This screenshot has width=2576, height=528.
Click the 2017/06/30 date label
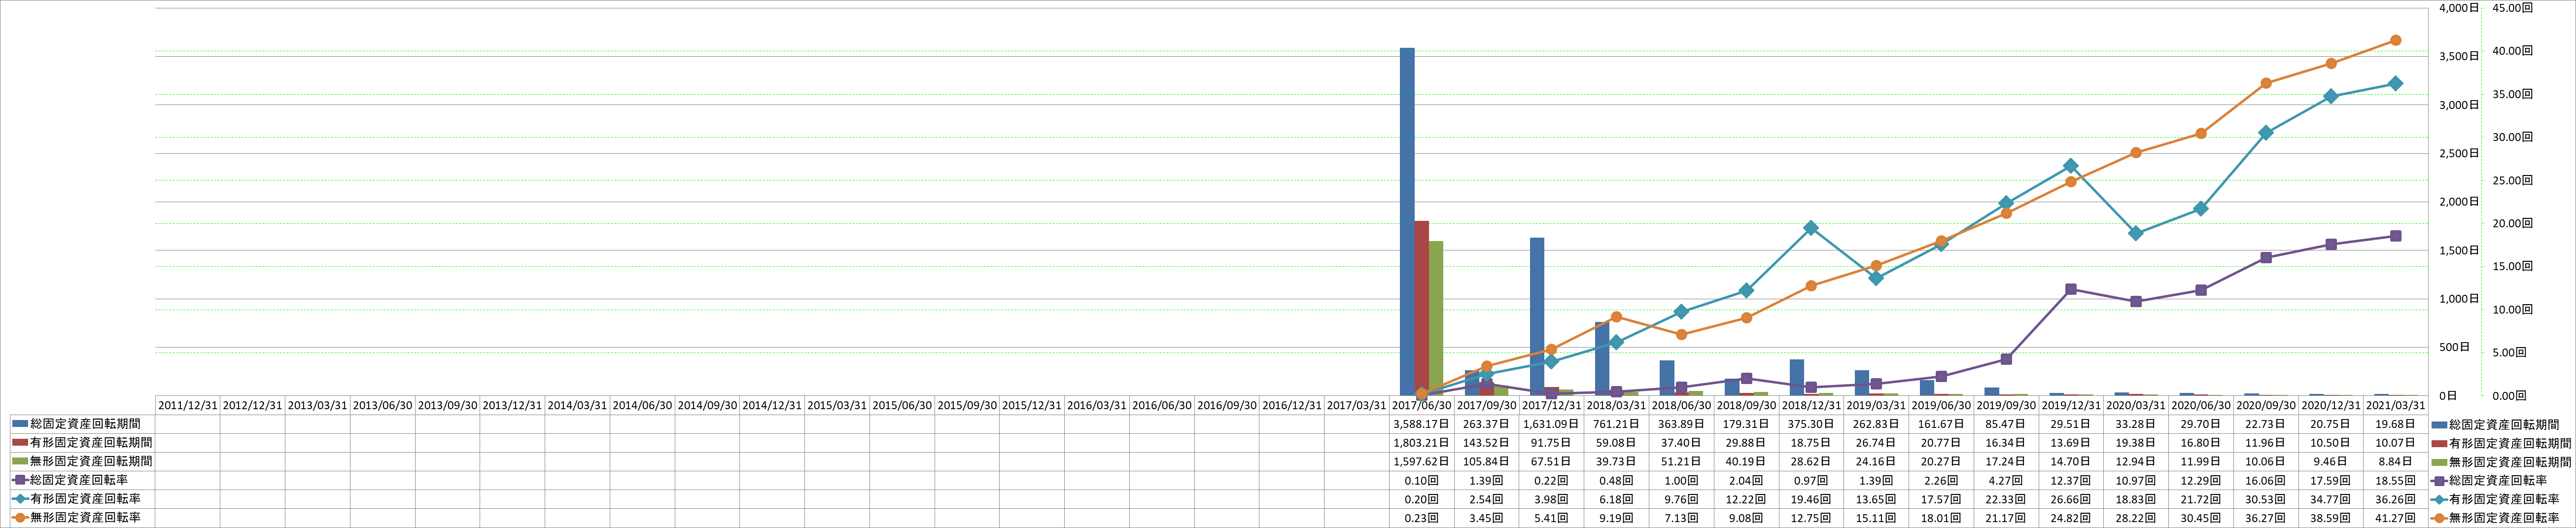click(1422, 405)
